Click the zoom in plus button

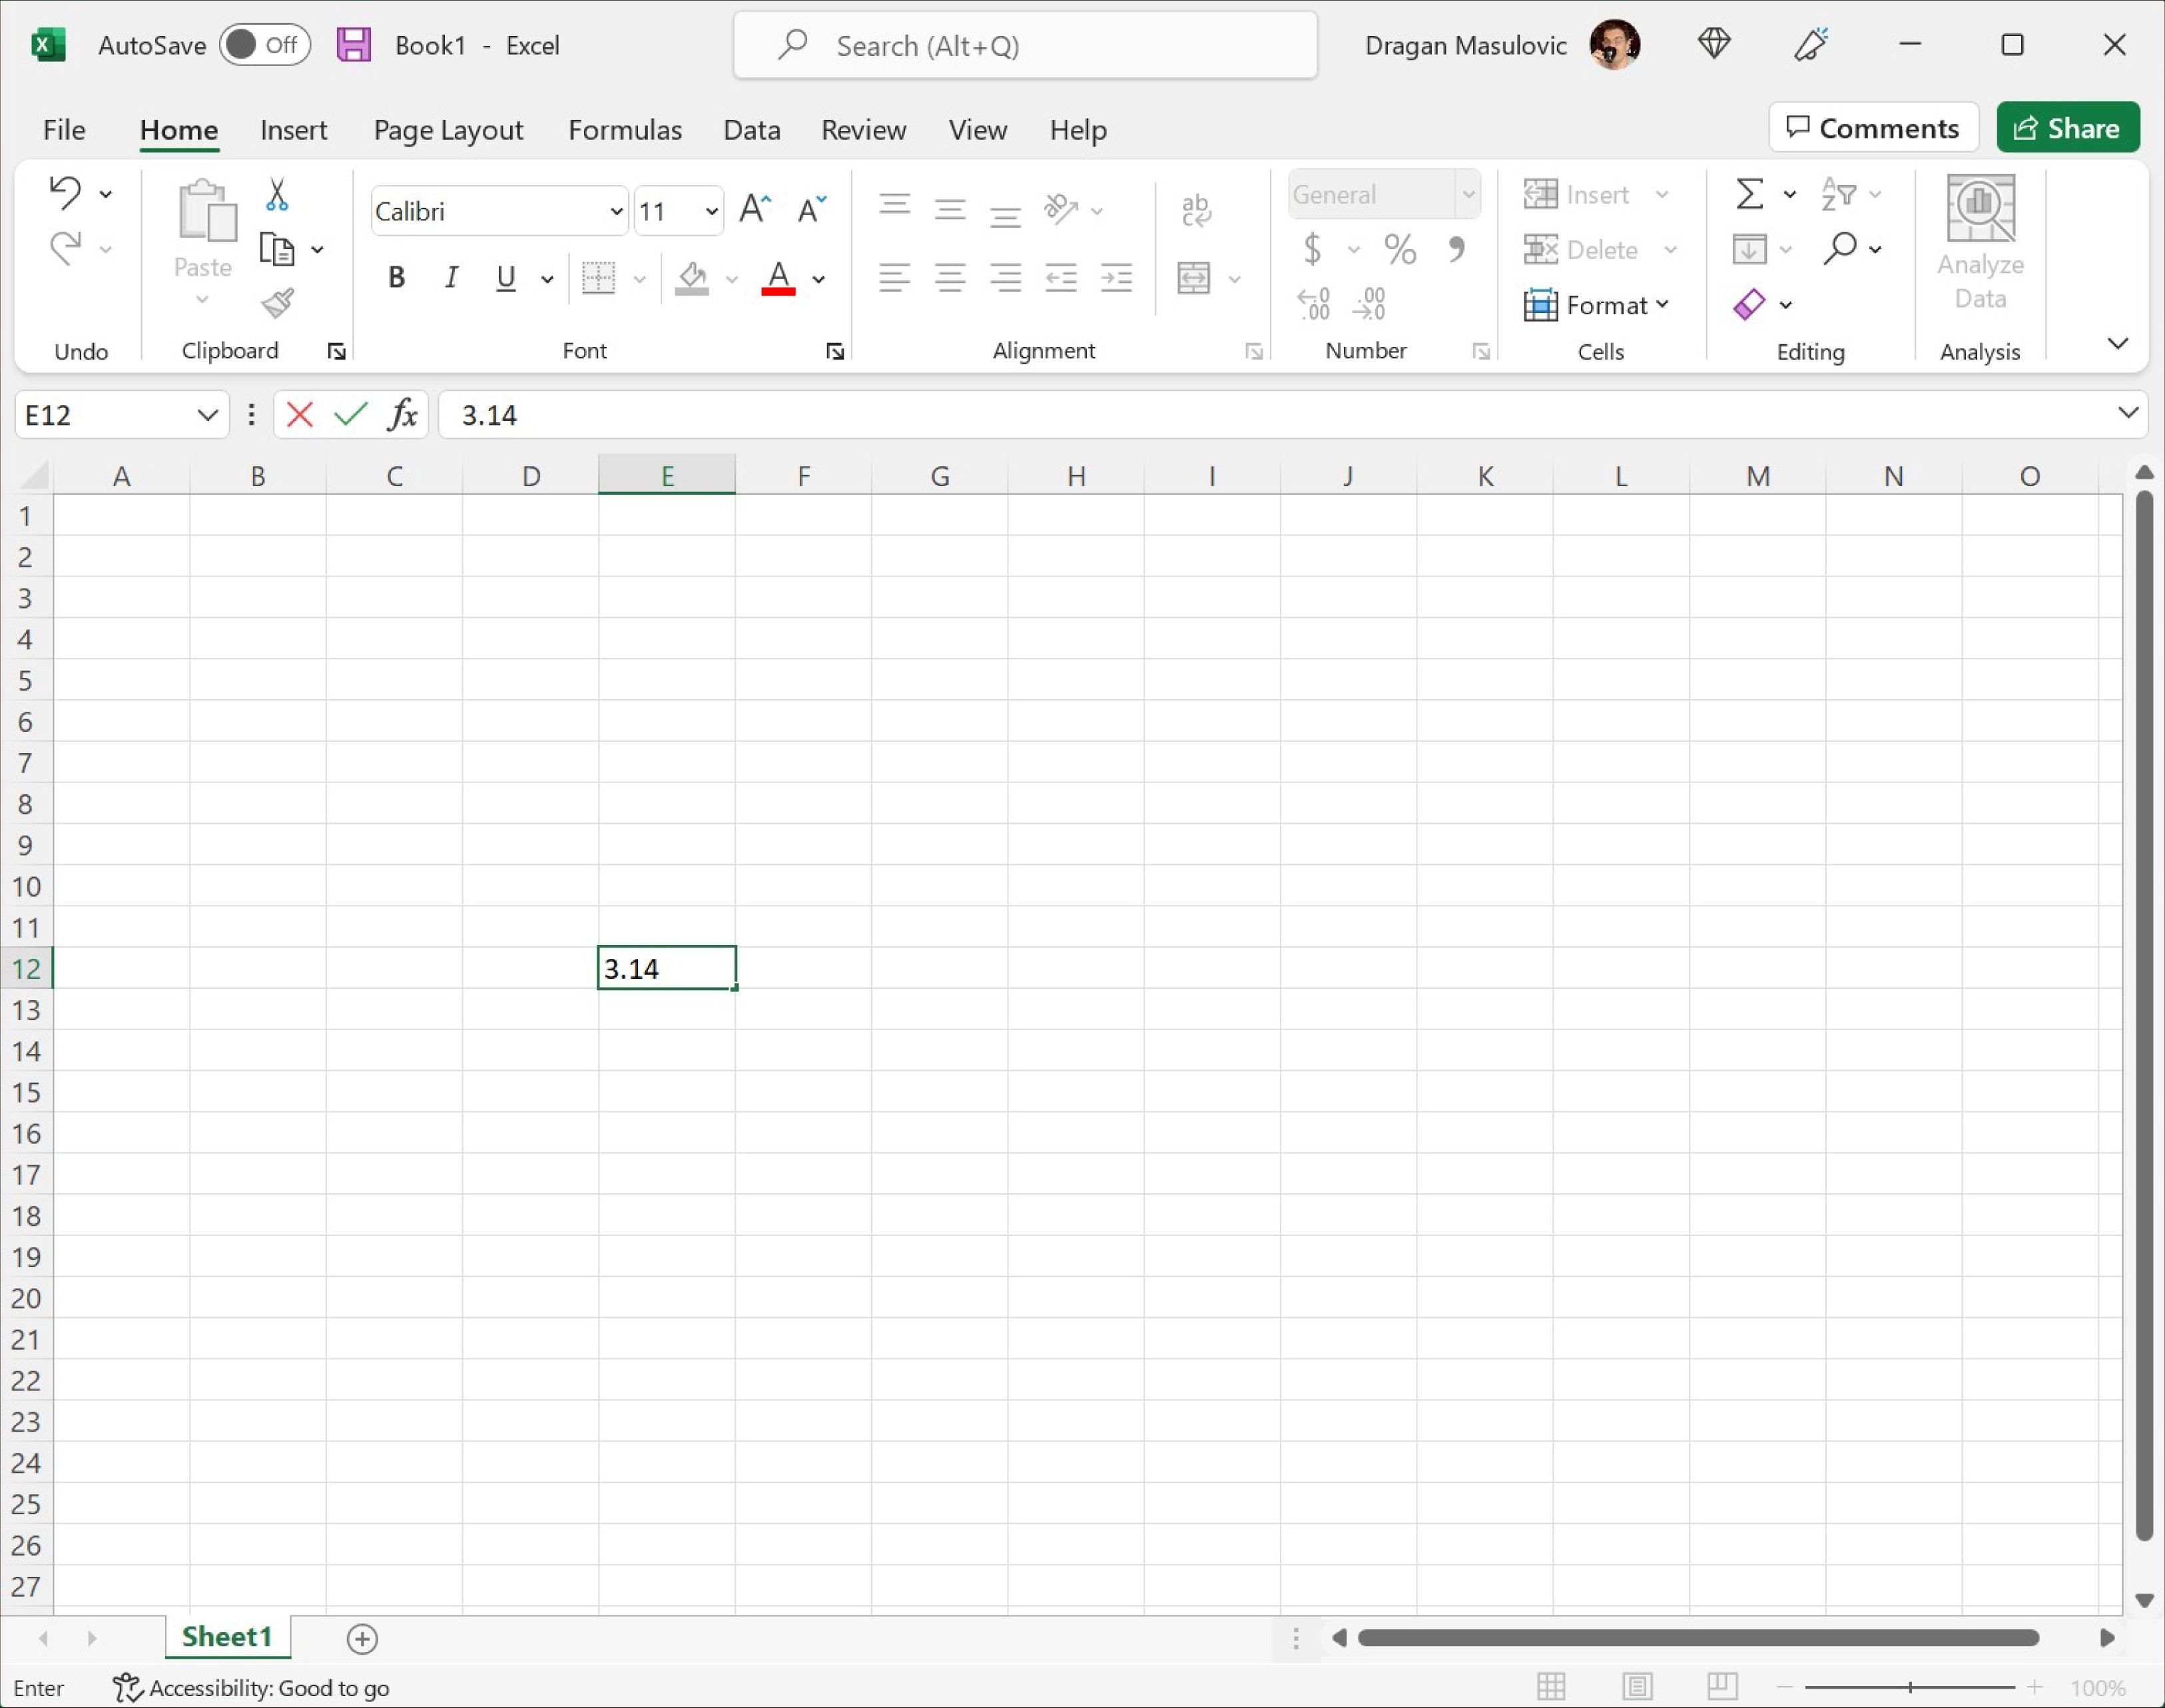coord(2034,1688)
